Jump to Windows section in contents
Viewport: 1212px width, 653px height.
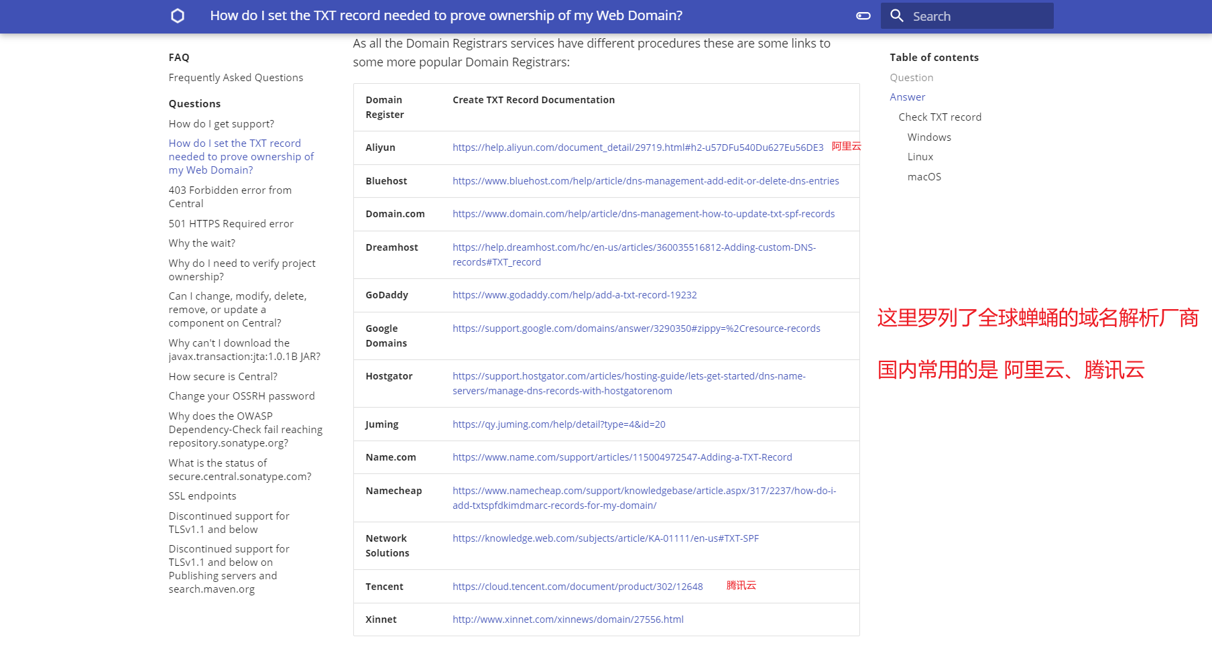[x=929, y=137]
